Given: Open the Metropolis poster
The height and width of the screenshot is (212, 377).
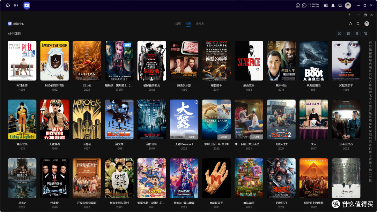Looking at the screenshot, I should pos(87,119).
